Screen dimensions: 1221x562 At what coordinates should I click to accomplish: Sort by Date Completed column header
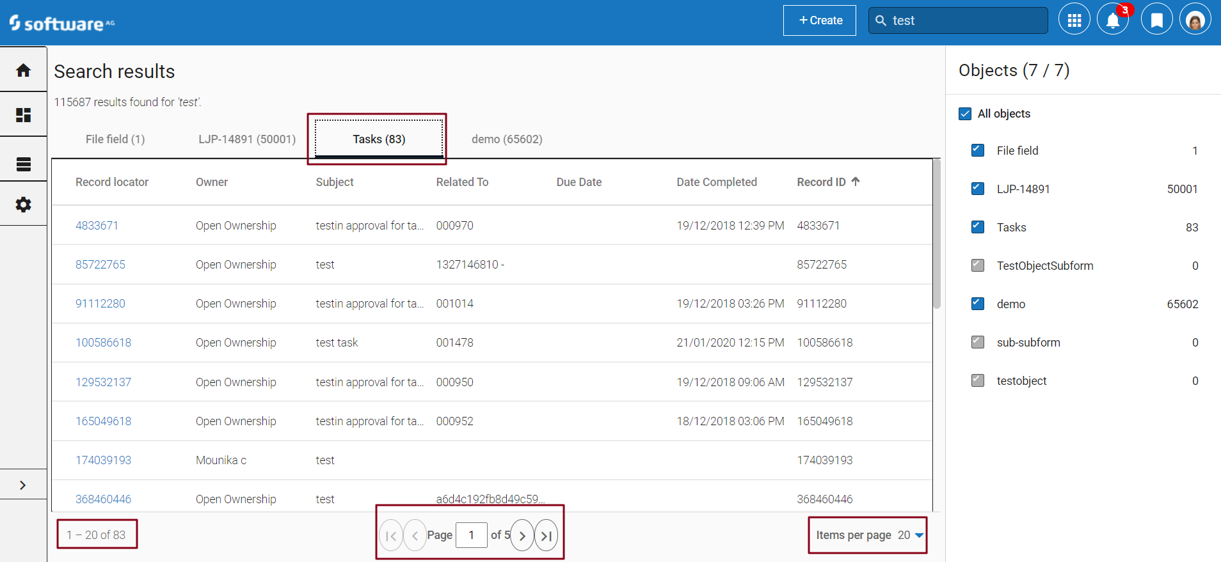point(717,182)
